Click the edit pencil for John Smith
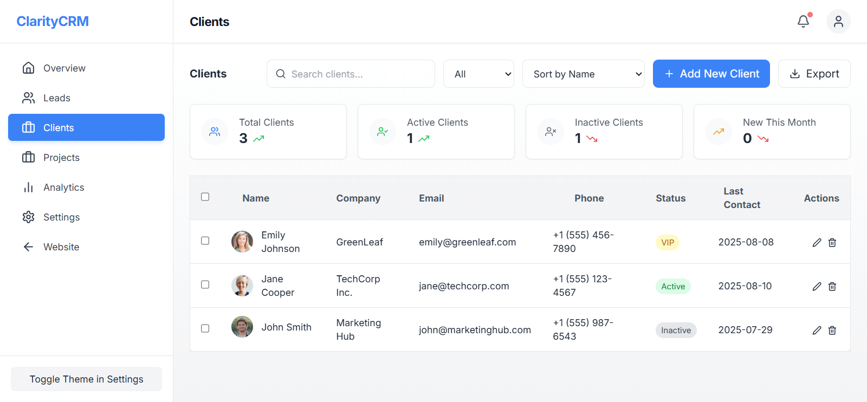This screenshot has height=402, width=867. coord(817,330)
